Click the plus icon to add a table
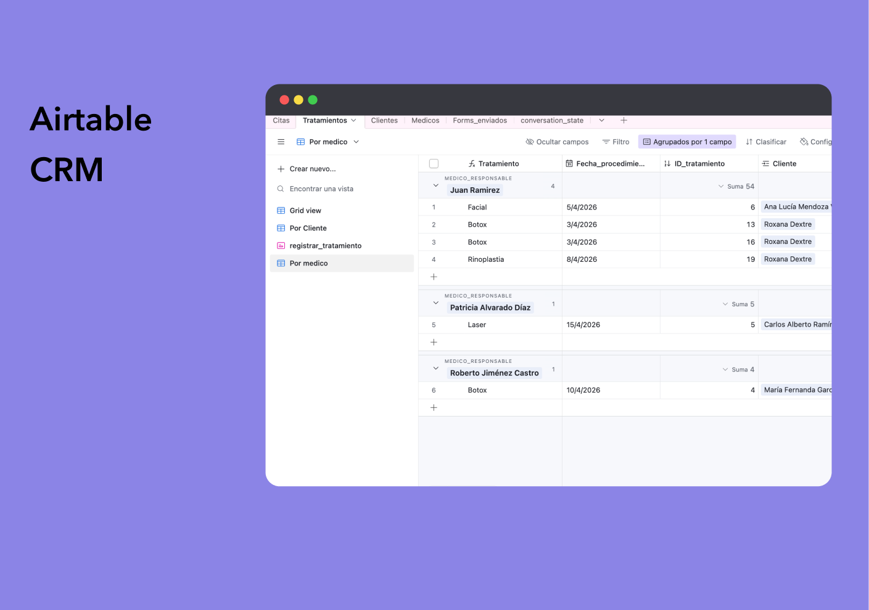Image resolution: width=869 pixels, height=610 pixels. coord(624,120)
